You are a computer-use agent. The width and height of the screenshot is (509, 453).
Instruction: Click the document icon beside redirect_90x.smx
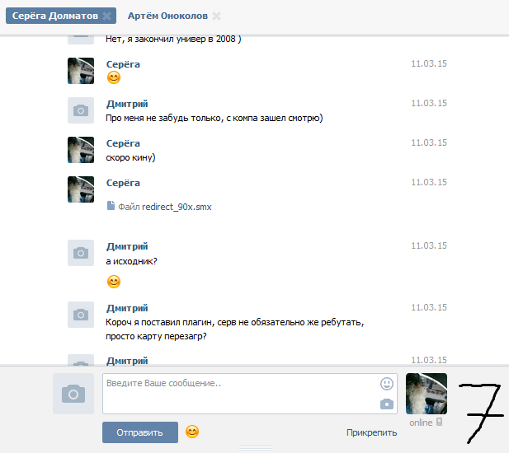tap(111, 206)
